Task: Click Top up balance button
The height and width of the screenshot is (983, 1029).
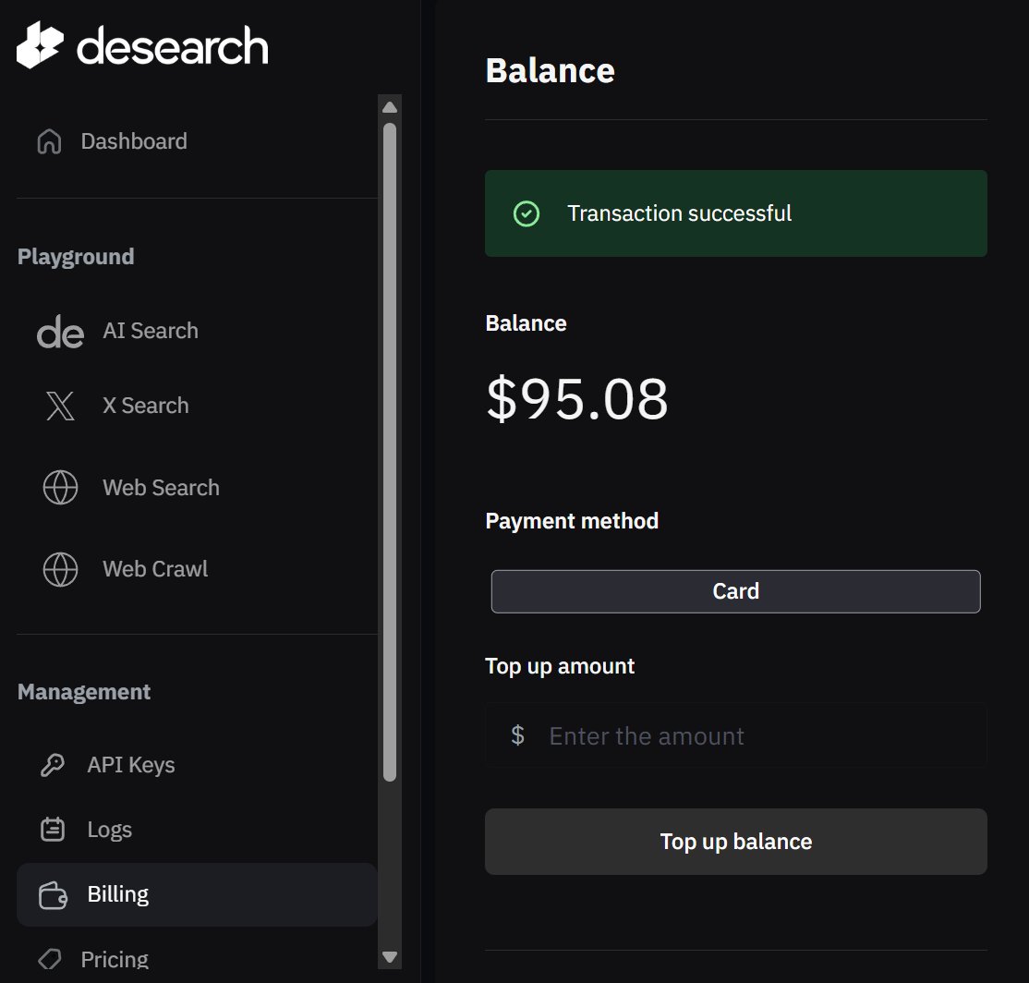Action: 735,842
